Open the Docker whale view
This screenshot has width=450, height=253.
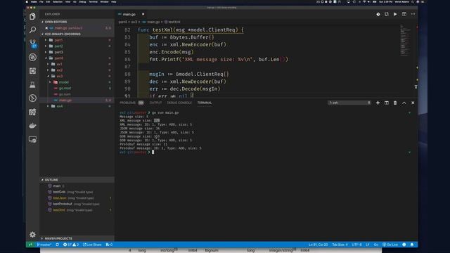point(32,126)
